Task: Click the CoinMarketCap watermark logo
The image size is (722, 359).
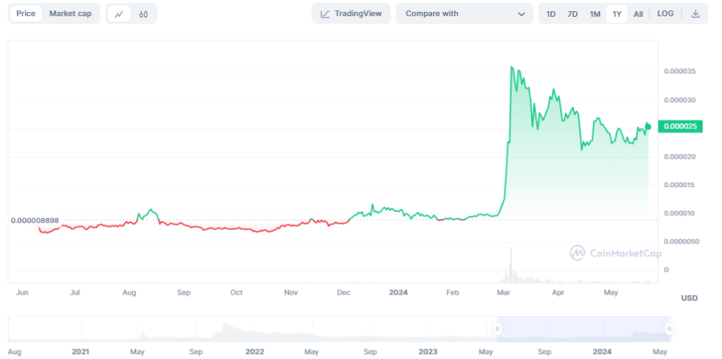Action: pos(616,253)
